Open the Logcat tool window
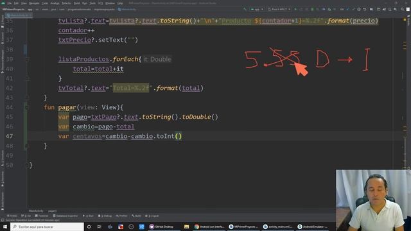This screenshot has width=411, height=231. (x=152, y=216)
